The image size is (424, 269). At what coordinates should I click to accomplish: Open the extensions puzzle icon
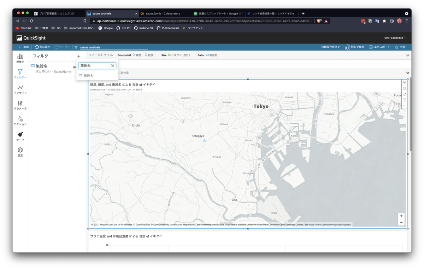(x=384, y=21)
